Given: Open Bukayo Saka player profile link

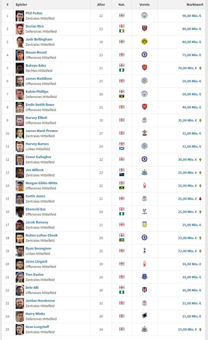Looking at the screenshot, I should (x=36, y=66).
